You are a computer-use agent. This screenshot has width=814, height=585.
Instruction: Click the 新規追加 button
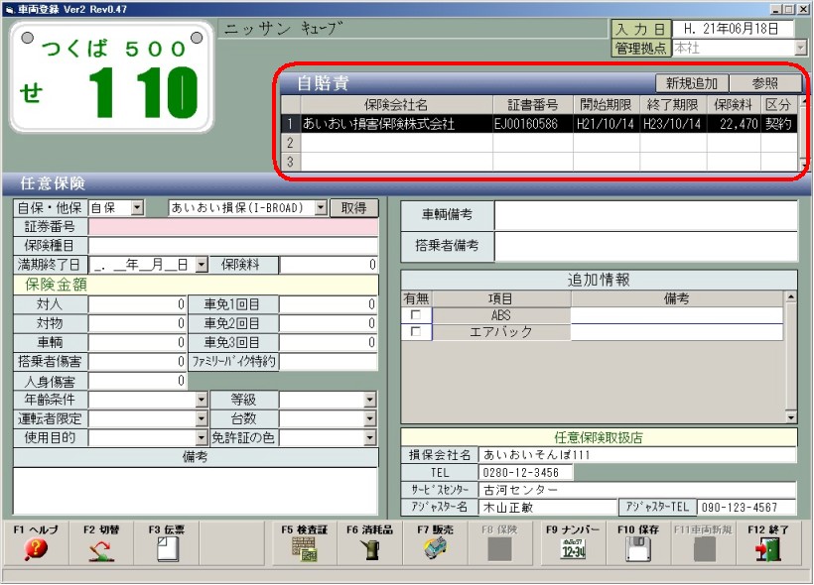click(x=692, y=83)
